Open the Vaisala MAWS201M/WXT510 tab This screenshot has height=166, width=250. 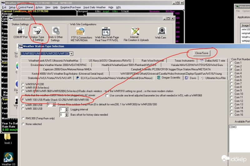click(x=194, y=65)
